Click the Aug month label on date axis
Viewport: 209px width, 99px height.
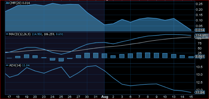pyautogui.click(x=105, y=97)
